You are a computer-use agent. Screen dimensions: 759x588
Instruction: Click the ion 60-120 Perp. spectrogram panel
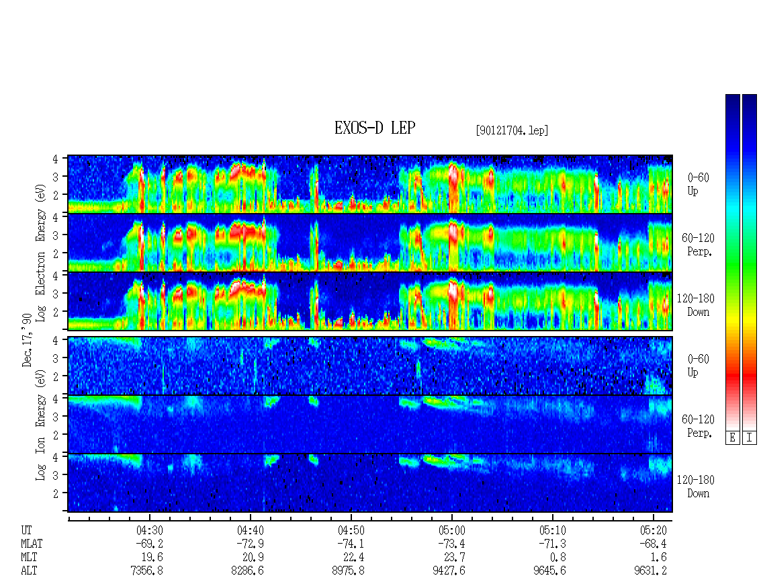point(370,424)
